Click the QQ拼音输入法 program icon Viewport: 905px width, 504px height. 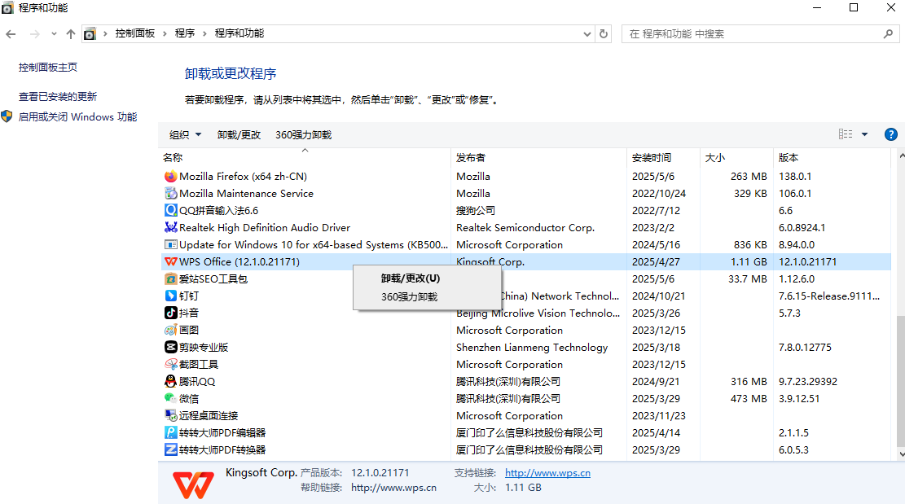[171, 211]
